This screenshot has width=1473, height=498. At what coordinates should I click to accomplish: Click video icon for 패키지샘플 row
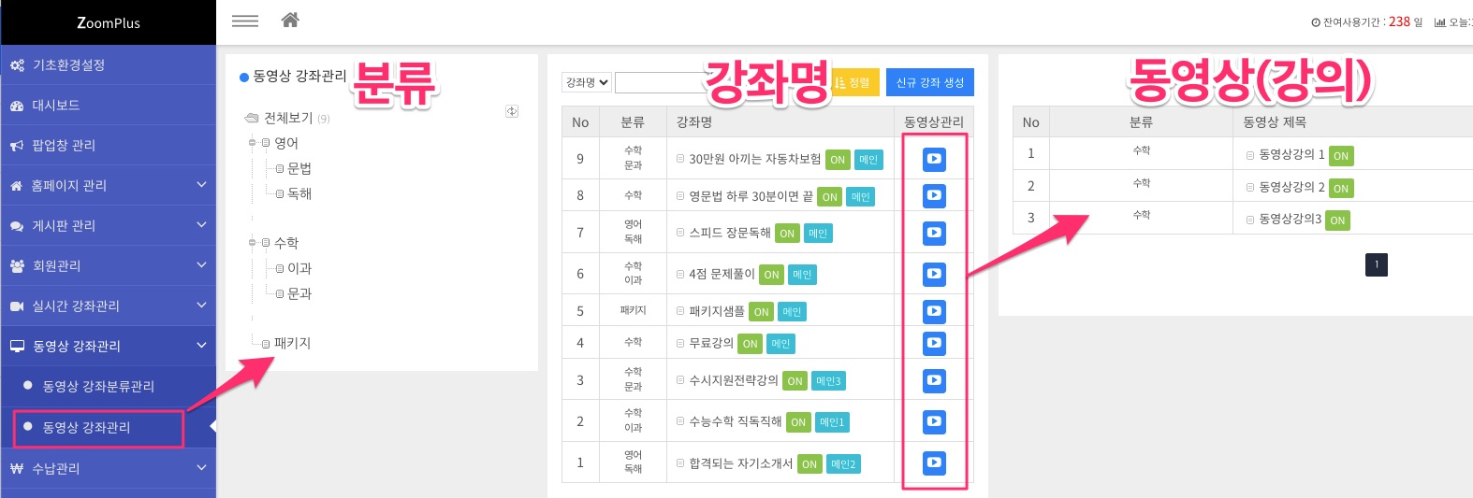click(x=934, y=311)
